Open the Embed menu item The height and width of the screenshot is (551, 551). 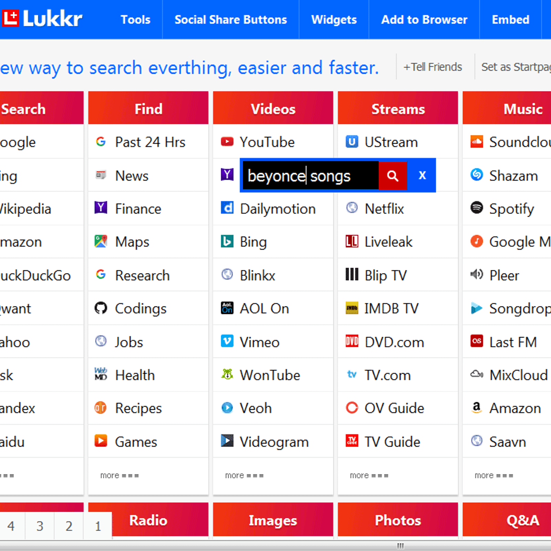(510, 20)
